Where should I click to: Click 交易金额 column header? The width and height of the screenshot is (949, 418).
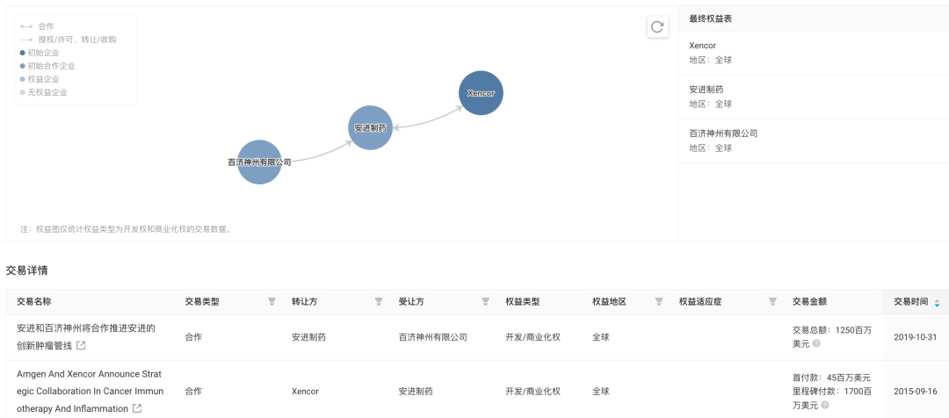(x=810, y=302)
